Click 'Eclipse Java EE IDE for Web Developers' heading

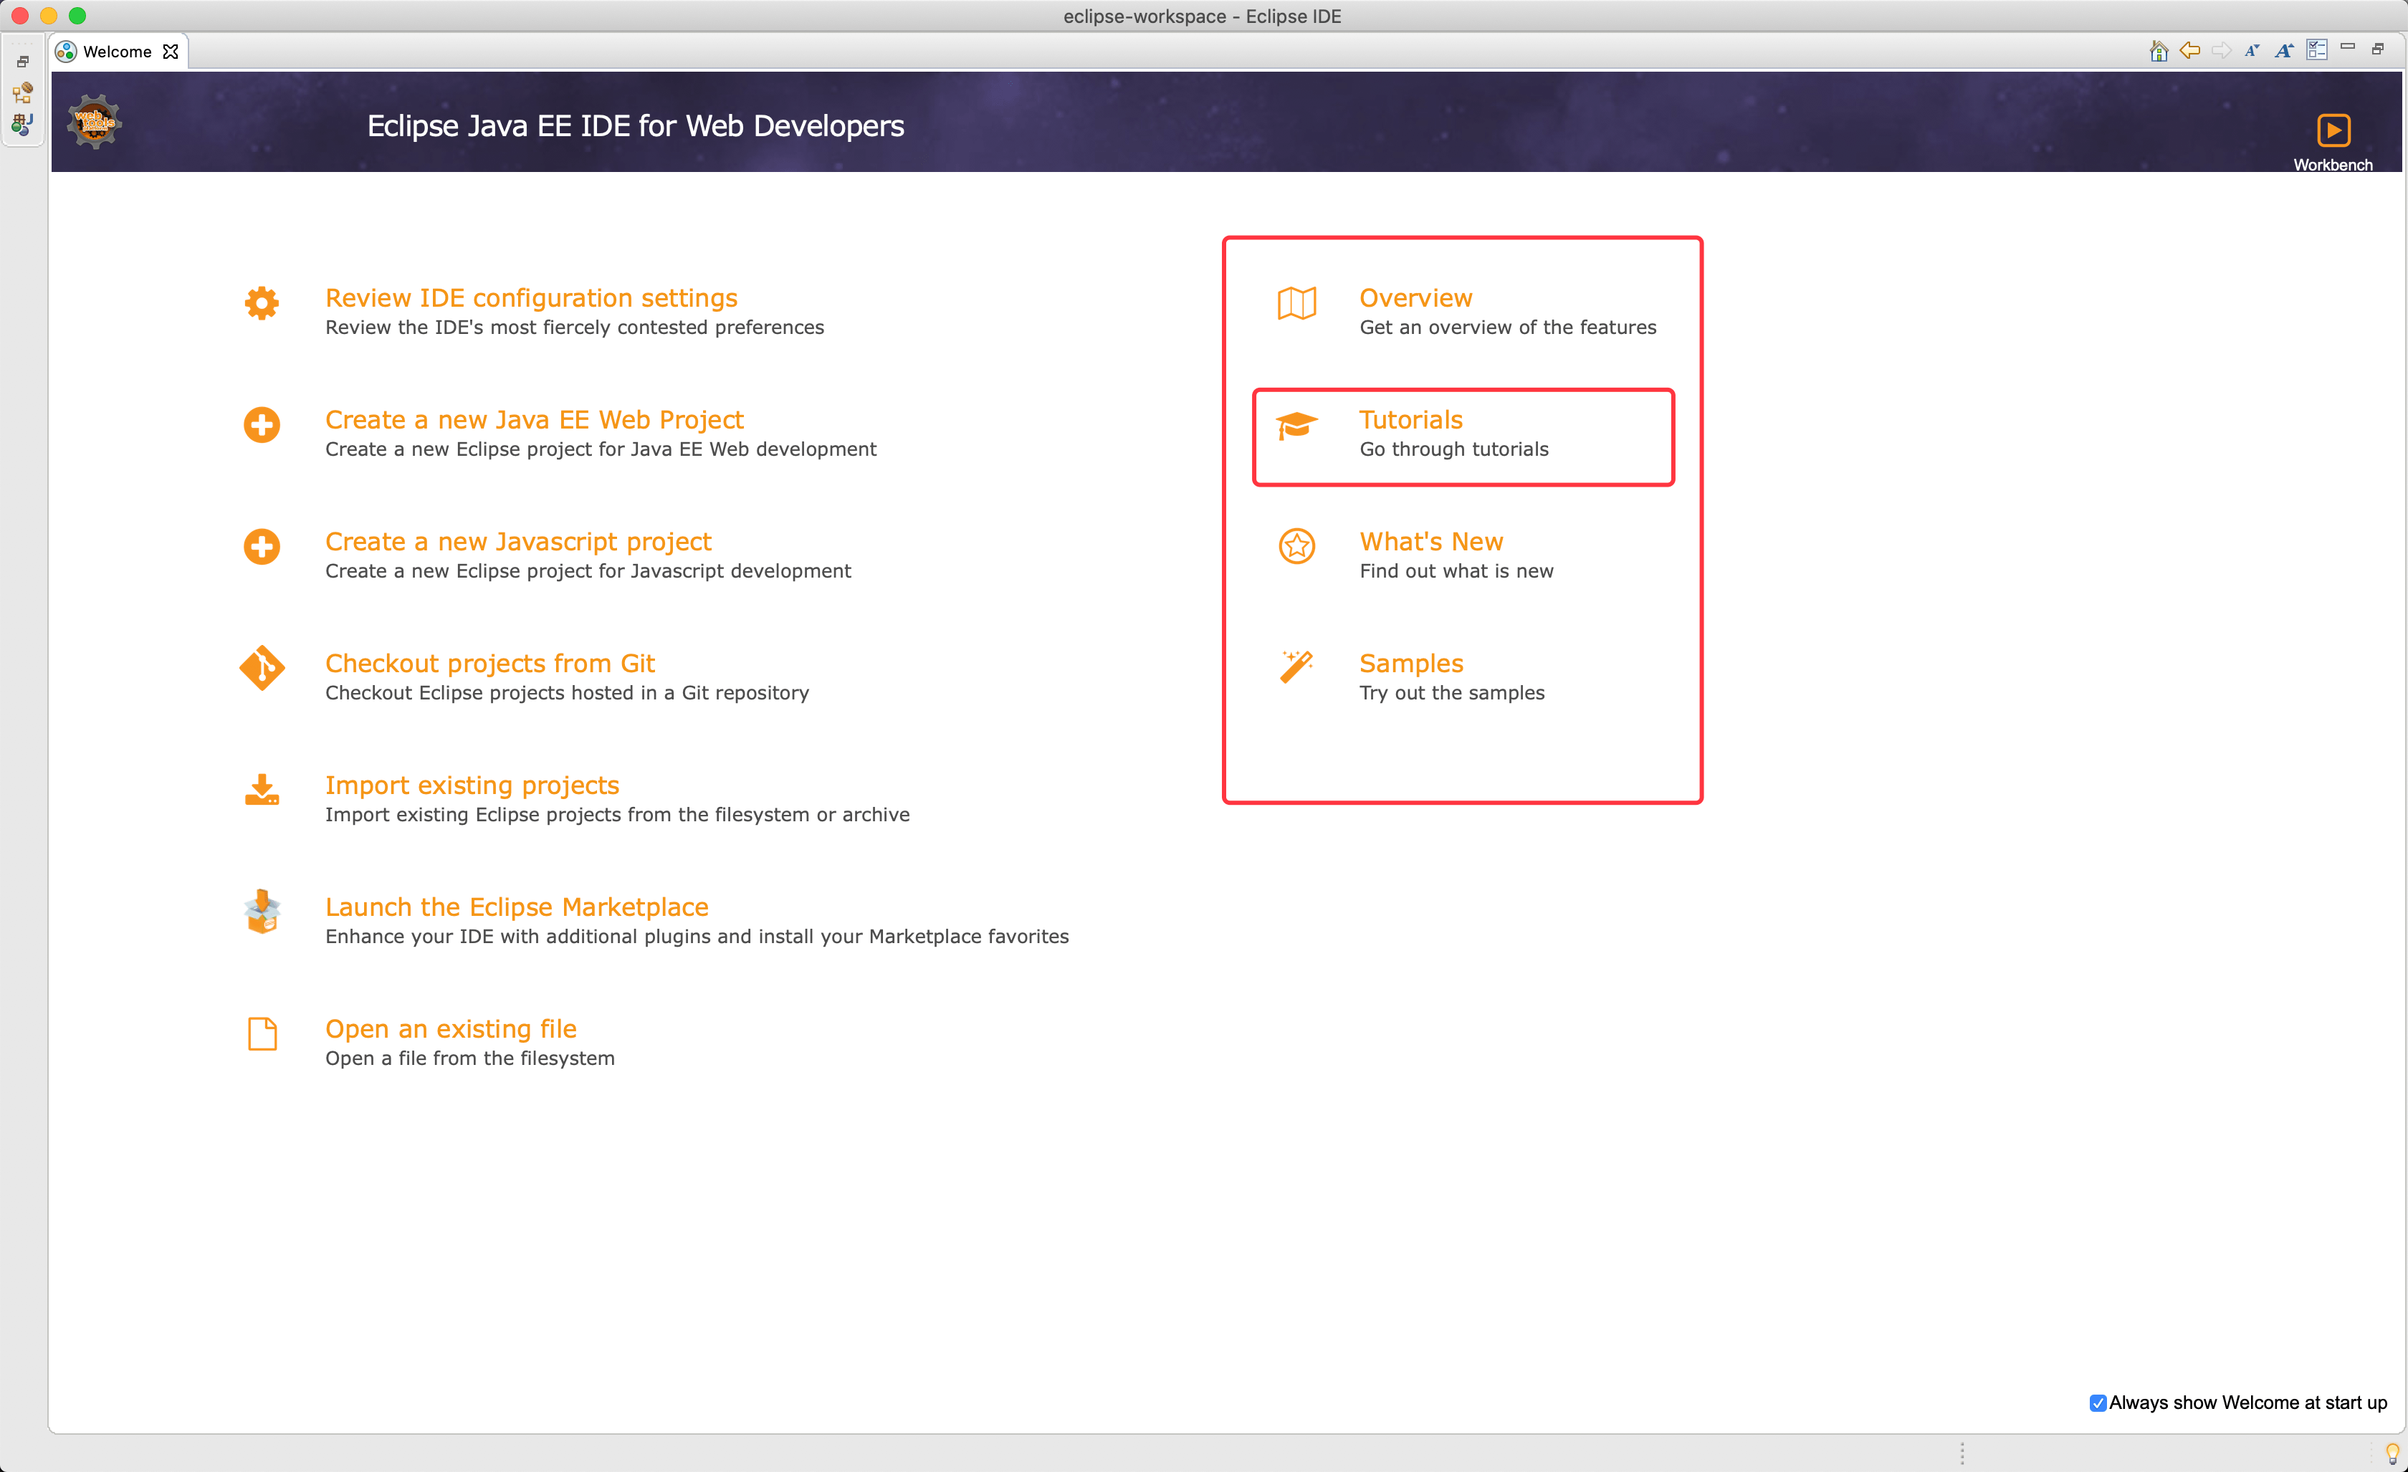tap(635, 125)
